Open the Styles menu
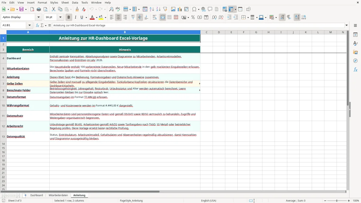 [54, 2]
